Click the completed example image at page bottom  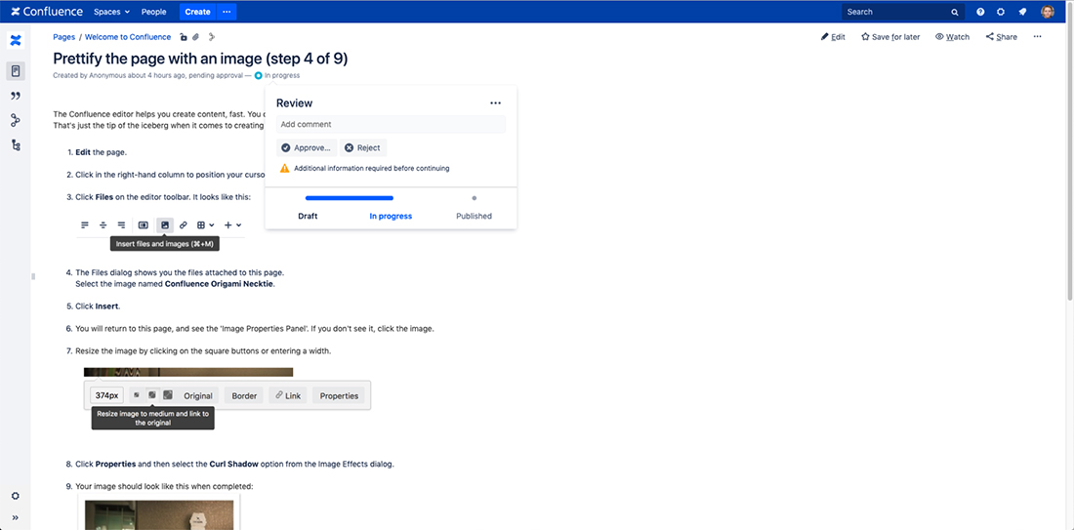[159, 513]
